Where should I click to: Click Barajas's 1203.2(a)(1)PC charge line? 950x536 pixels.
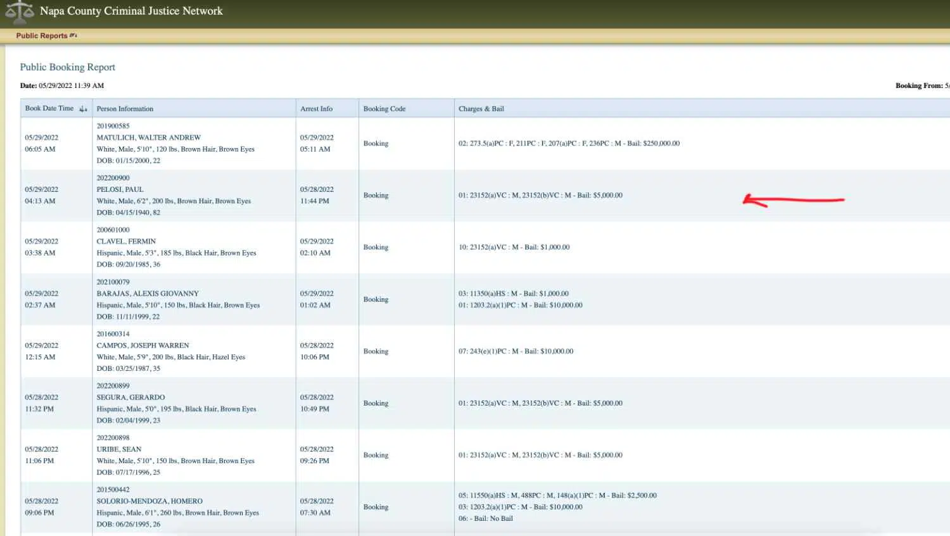click(x=521, y=305)
